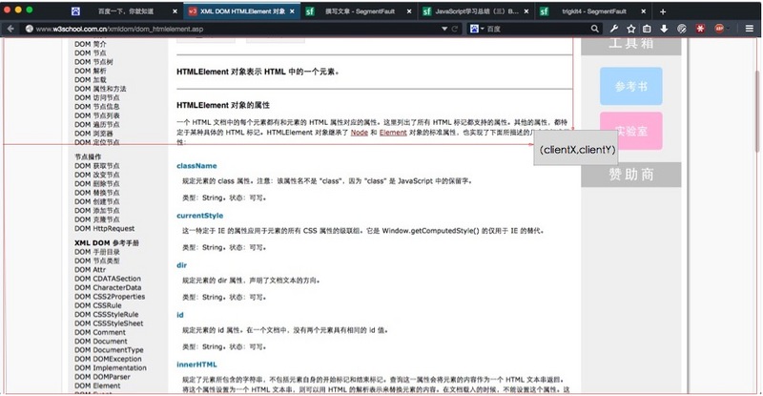Click the 百度 search input field

[535, 29]
